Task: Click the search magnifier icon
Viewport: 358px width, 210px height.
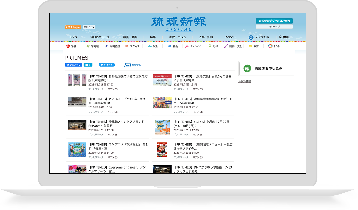Action: 280,37
